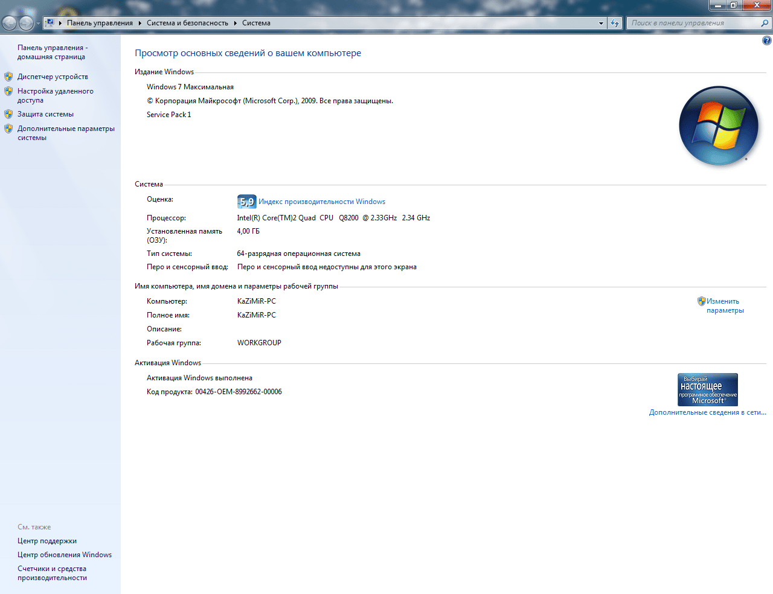Image resolution: width=773 pixels, height=594 pixels.
Task: Click shield icon next to 'Изменить параметры'
Action: coord(701,301)
